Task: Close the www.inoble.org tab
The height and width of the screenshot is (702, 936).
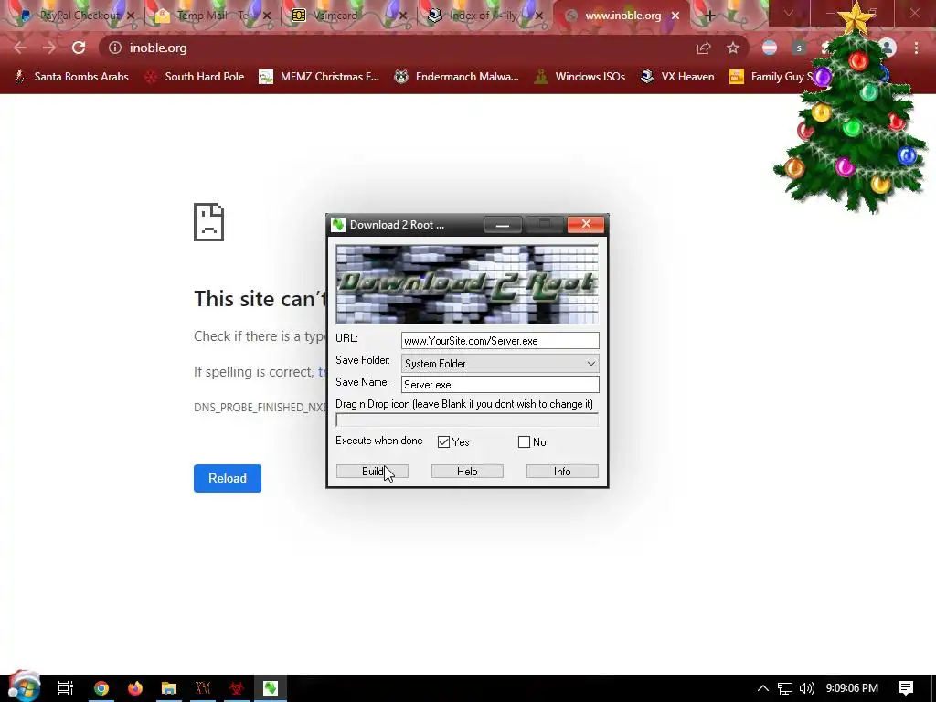Action: [675, 16]
